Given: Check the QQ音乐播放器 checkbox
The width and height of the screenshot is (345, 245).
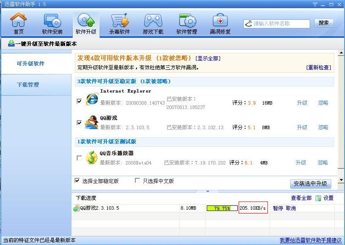Looking at the screenshot, I should tap(79, 158).
